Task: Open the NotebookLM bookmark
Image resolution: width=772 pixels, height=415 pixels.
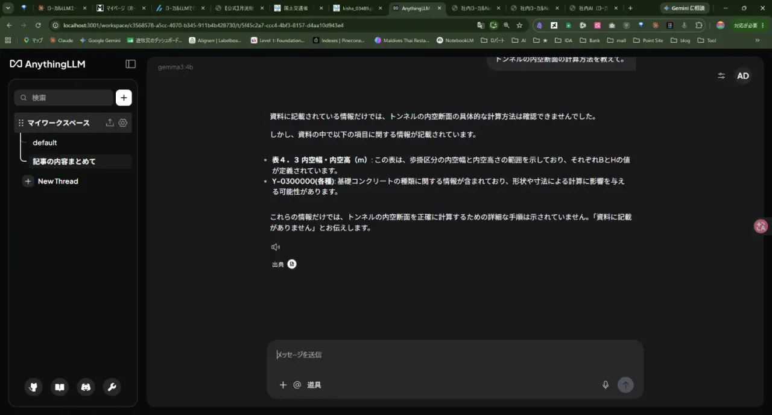Action: (x=454, y=40)
